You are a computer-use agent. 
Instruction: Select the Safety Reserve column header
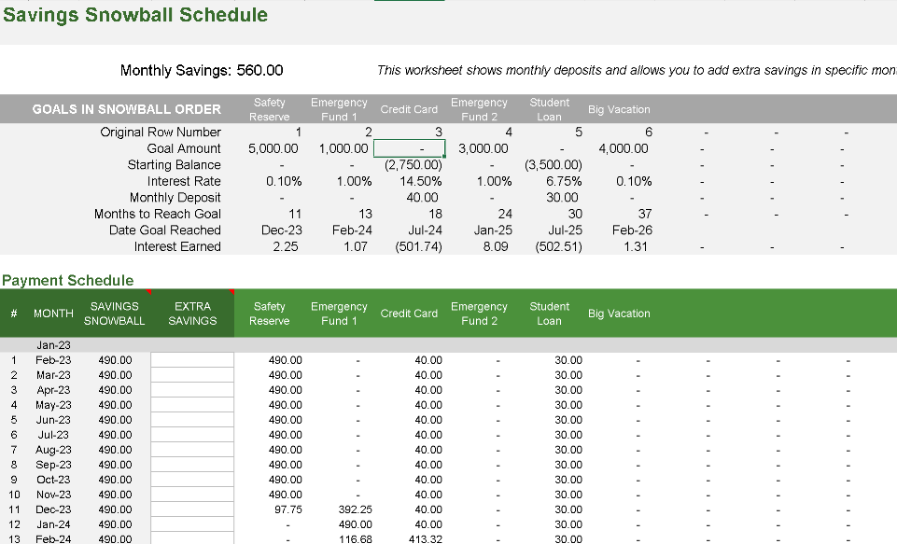(x=269, y=313)
